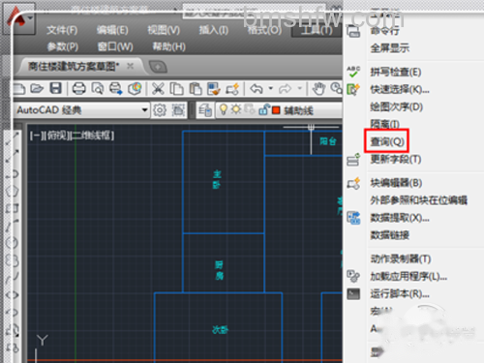
Task: Choose 加载应用程序(L)... menu entry
Action: pyautogui.click(x=408, y=276)
